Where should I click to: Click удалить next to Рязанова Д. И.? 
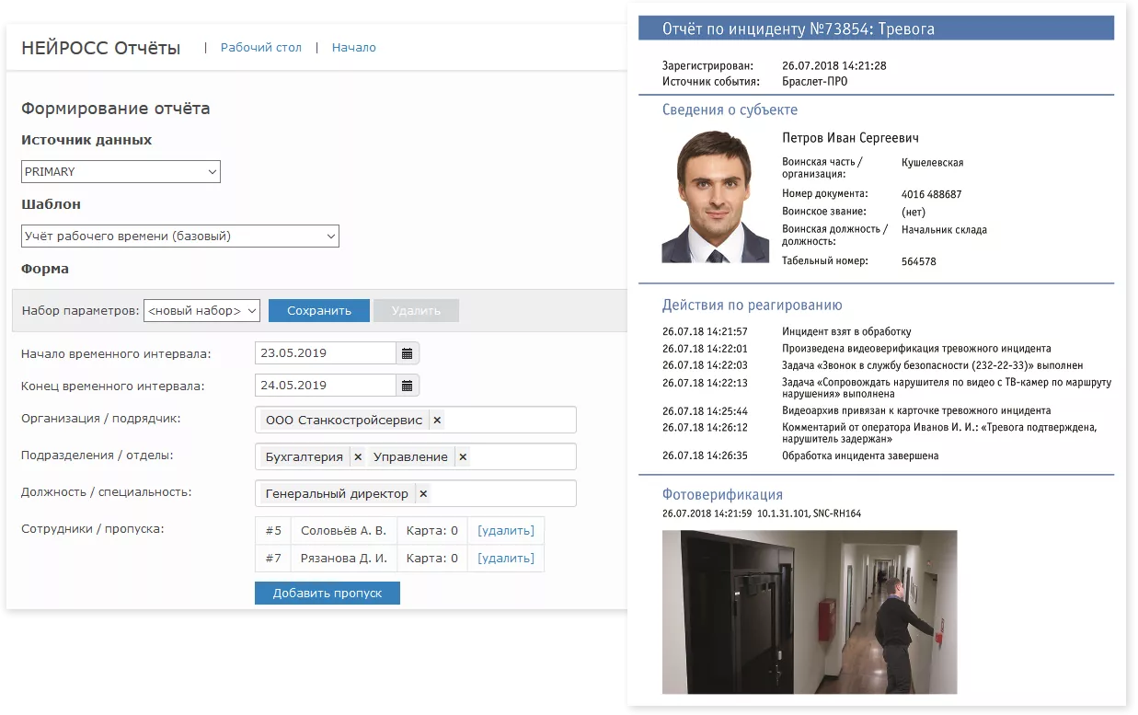(504, 558)
